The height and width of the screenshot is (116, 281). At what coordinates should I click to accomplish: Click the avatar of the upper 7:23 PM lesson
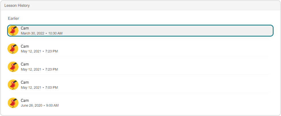pos(13,49)
